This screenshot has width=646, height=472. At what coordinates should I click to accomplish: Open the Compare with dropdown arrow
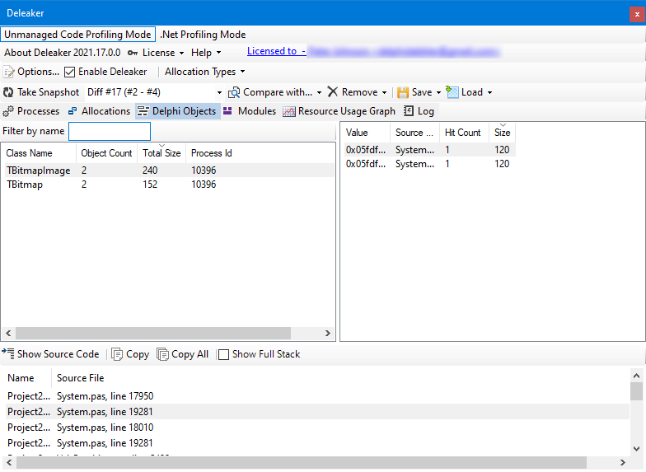click(320, 92)
